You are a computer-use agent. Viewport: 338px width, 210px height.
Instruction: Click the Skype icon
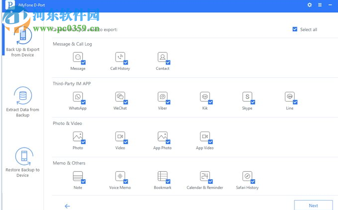(247, 97)
